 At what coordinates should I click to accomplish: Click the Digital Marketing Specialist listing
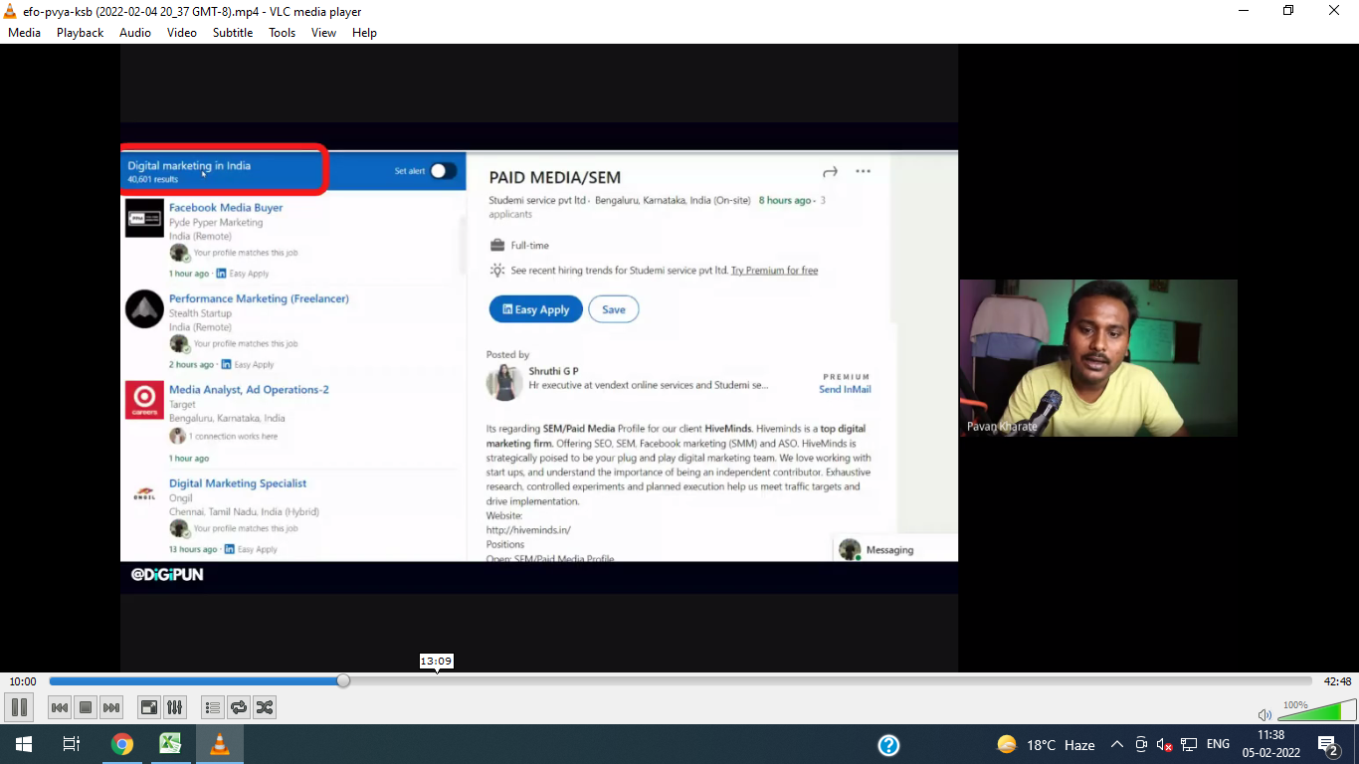click(x=238, y=483)
